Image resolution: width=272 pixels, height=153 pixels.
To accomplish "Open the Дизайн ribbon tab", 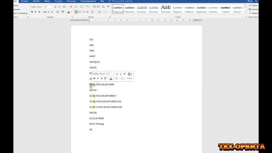I will 36,1.
